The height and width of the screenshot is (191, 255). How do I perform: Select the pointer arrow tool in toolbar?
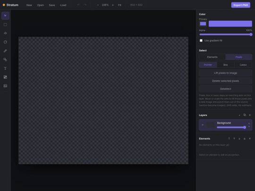tap(5, 16)
